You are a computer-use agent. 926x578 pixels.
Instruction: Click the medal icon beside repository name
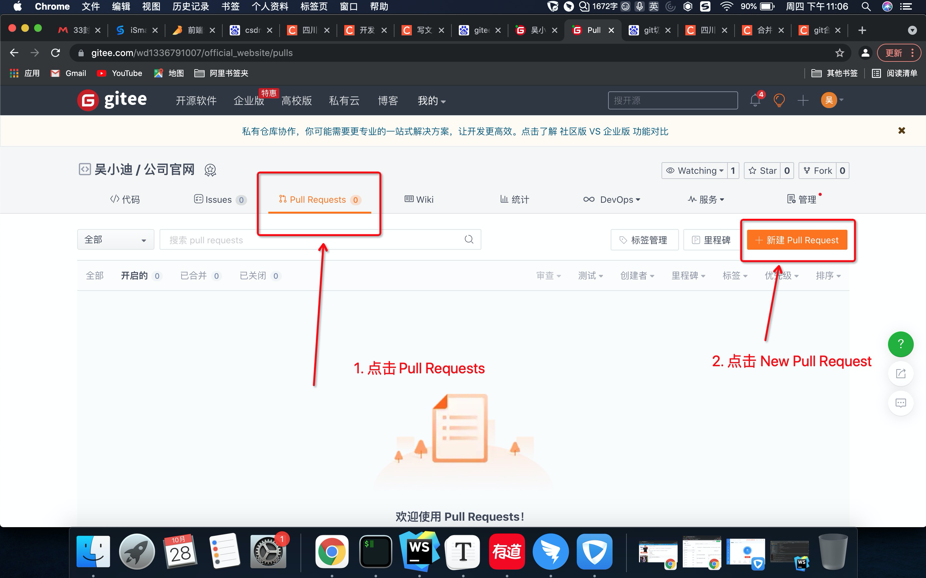[x=210, y=170]
